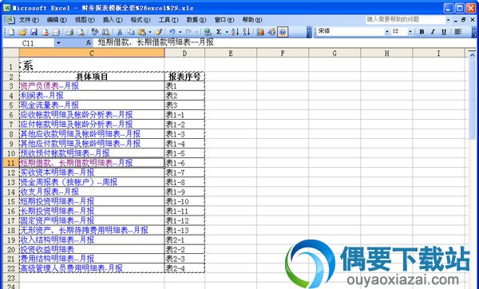Open the 格式 menu

tap(141, 20)
